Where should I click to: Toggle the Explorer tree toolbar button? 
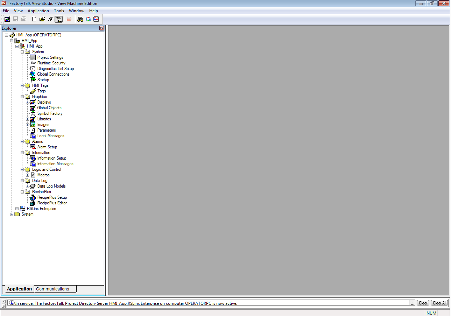(59, 19)
